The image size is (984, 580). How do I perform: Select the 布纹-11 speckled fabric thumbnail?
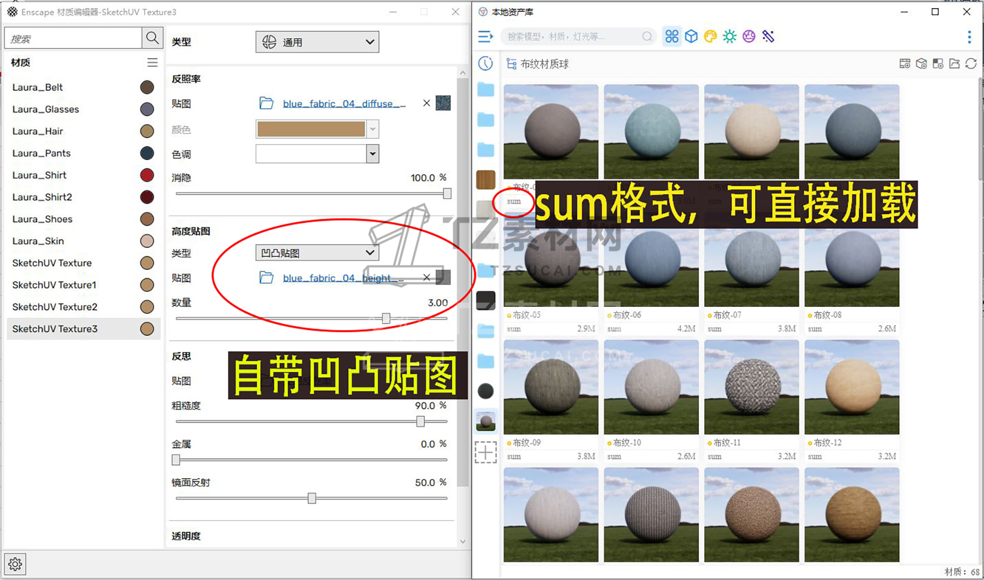[x=751, y=387]
